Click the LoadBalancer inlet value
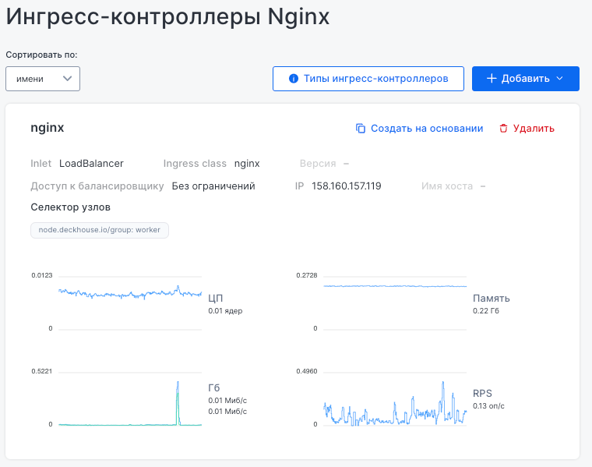Viewport: 592px width, 467px height. [x=91, y=164]
